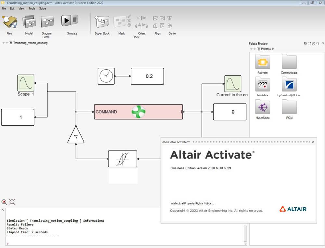This screenshot has width=325, height=248.
Task: Open the File menu
Action: pyautogui.click(x=4, y=8)
